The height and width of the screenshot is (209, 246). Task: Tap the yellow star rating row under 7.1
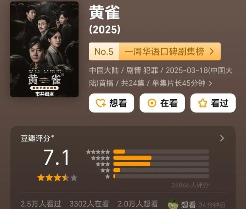[x=57, y=178]
